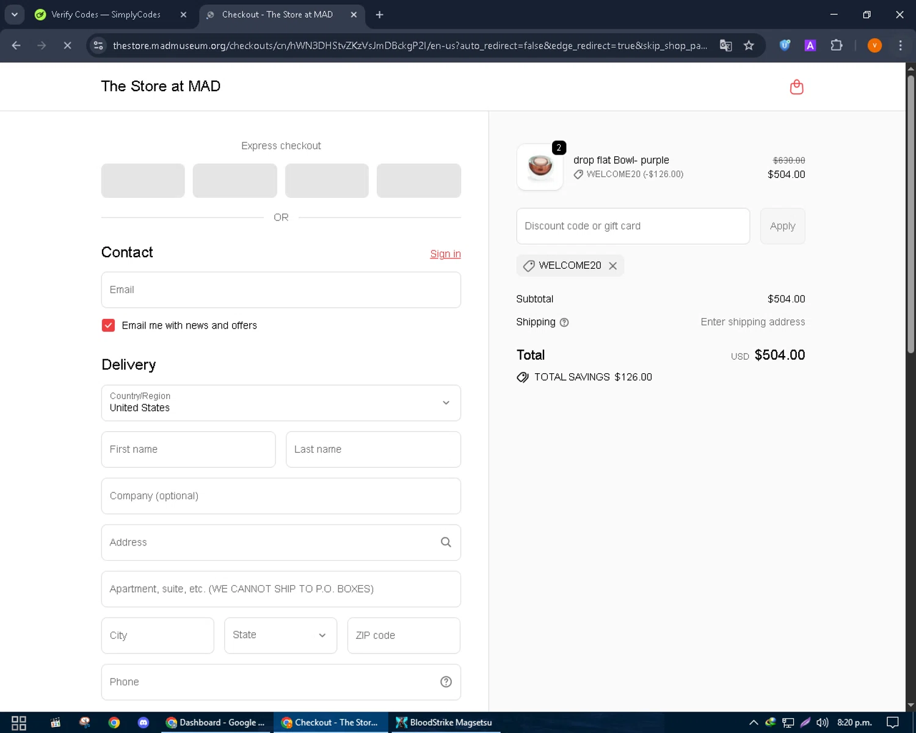This screenshot has height=733, width=916.
Task: Open the notification center icon
Action: pyautogui.click(x=893, y=723)
